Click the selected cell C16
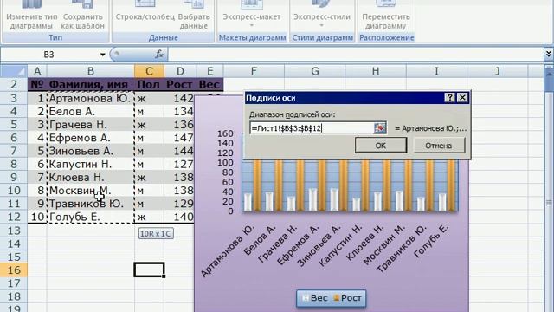This screenshot has height=312, width=554. click(149, 270)
